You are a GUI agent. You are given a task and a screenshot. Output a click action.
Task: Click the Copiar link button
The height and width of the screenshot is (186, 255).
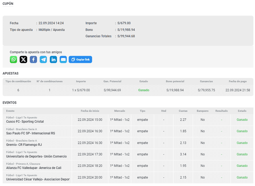80,59
